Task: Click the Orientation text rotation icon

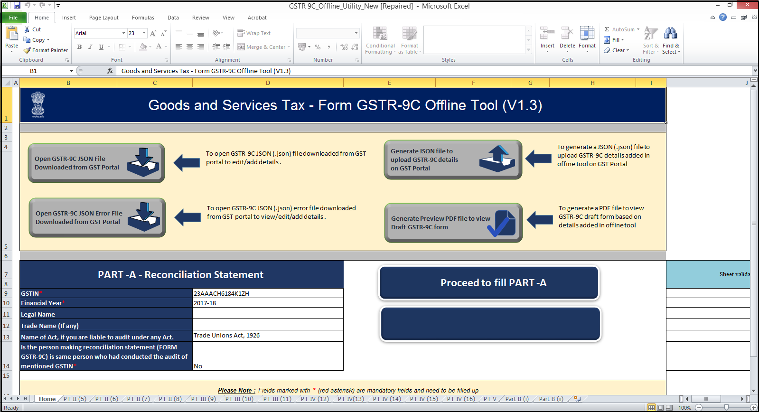Action: click(x=216, y=33)
